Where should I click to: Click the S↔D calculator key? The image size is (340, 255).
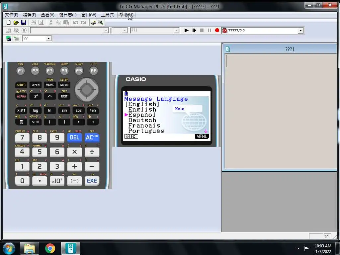click(x=36, y=122)
